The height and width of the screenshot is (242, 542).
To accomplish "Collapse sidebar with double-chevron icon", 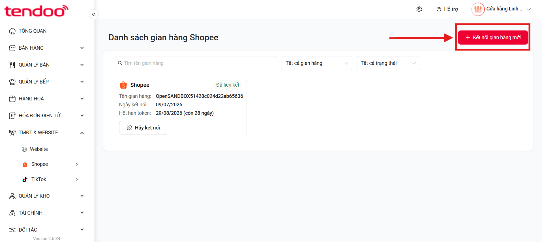I will click(94, 14).
